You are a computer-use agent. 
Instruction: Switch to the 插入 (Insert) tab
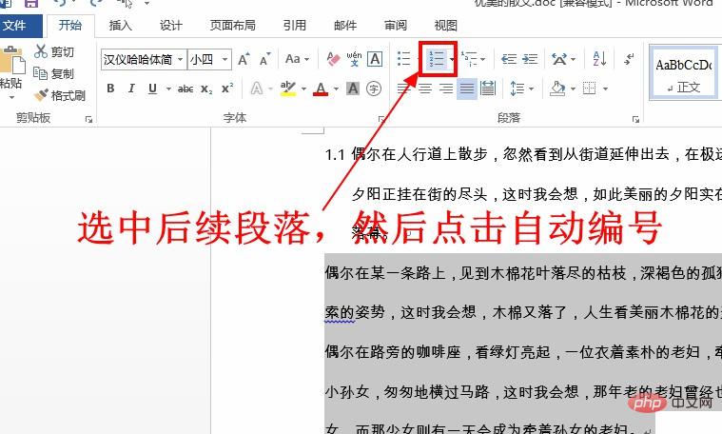click(121, 26)
